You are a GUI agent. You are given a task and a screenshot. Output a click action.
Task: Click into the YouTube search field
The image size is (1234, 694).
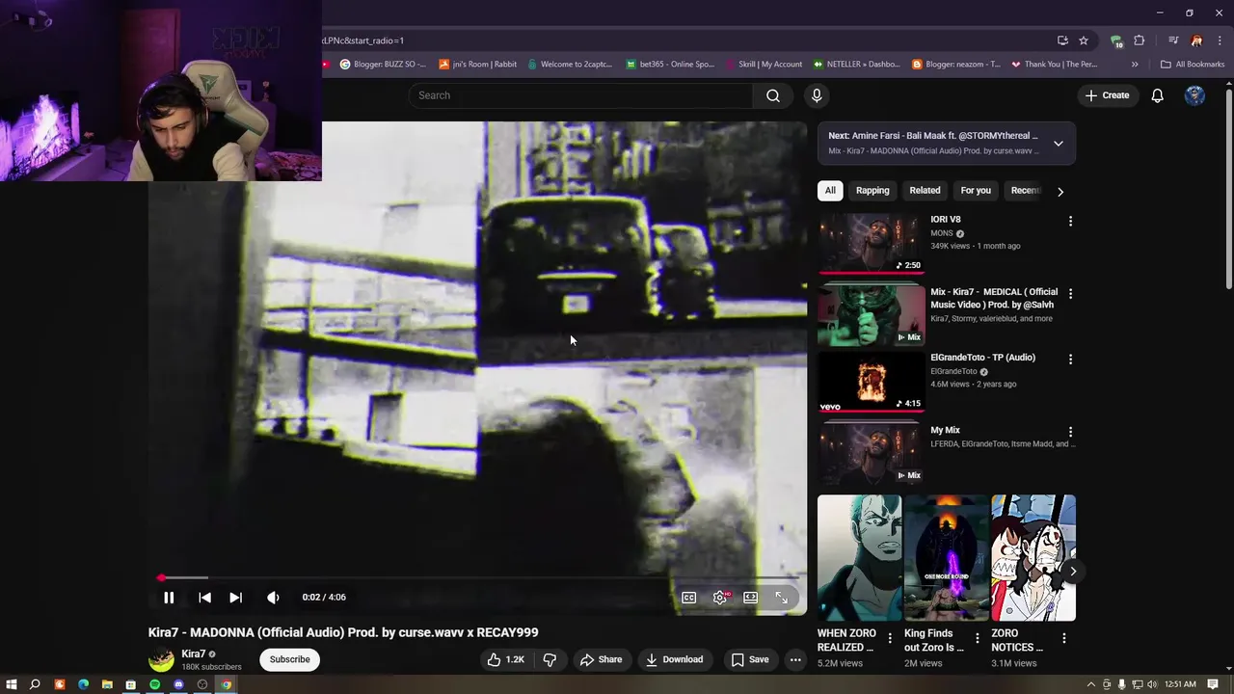pos(580,95)
